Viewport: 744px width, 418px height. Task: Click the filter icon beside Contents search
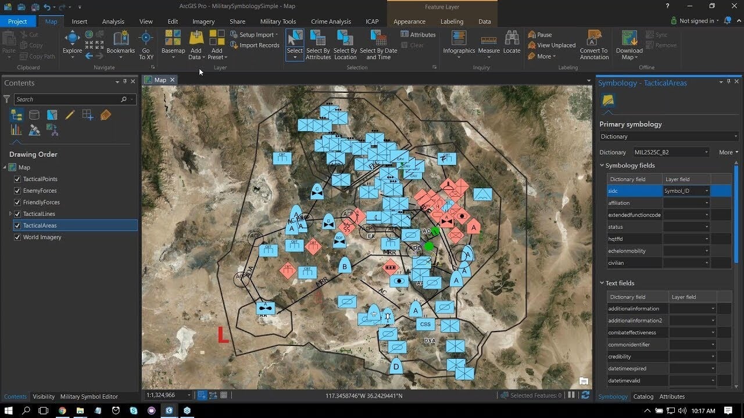click(x=7, y=99)
